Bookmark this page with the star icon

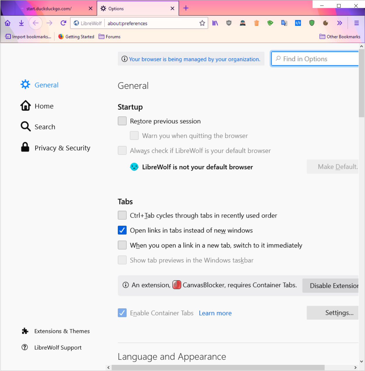click(202, 23)
